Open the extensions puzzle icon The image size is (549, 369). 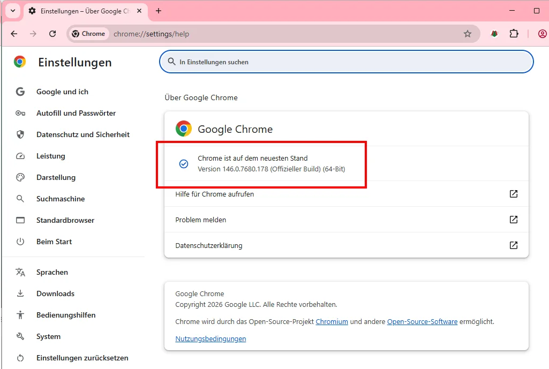[514, 34]
